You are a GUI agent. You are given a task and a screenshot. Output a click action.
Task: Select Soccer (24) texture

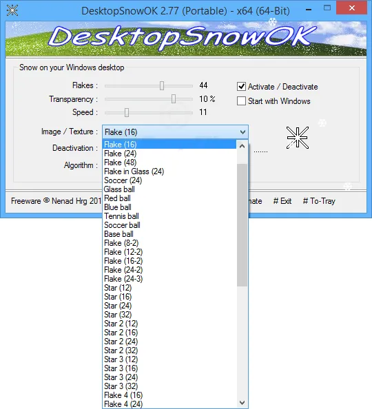click(x=169, y=180)
